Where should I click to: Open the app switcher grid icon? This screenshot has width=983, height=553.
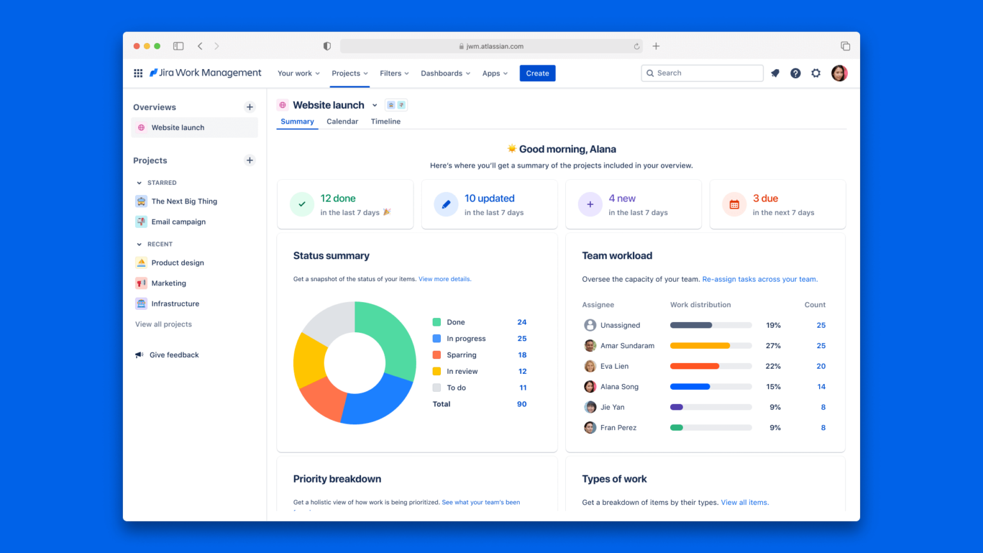point(138,73)
